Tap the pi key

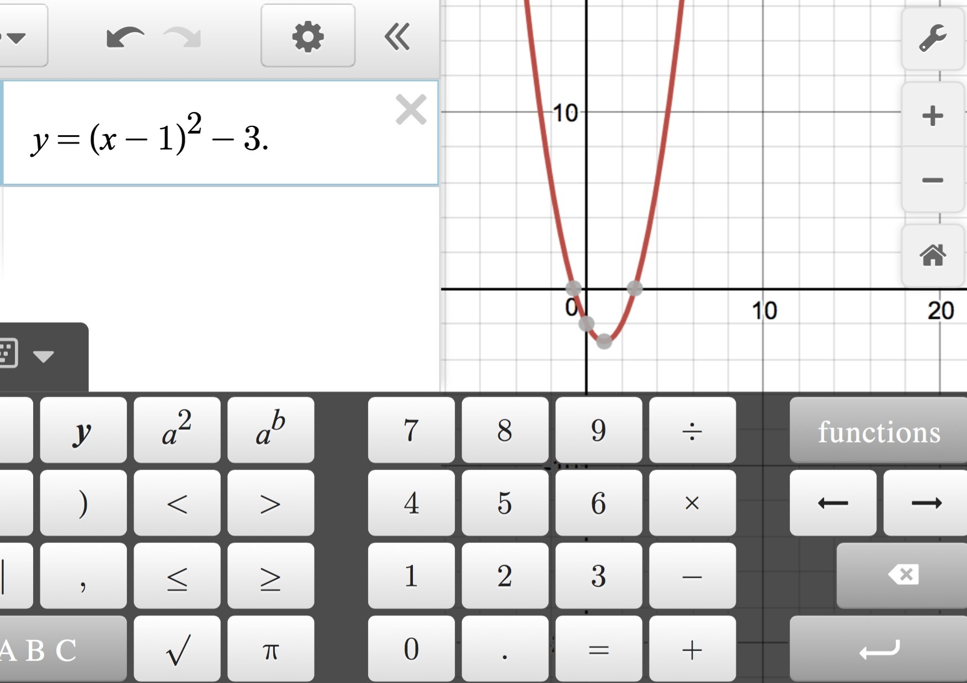pyautogui.click(x=271, y=649)
